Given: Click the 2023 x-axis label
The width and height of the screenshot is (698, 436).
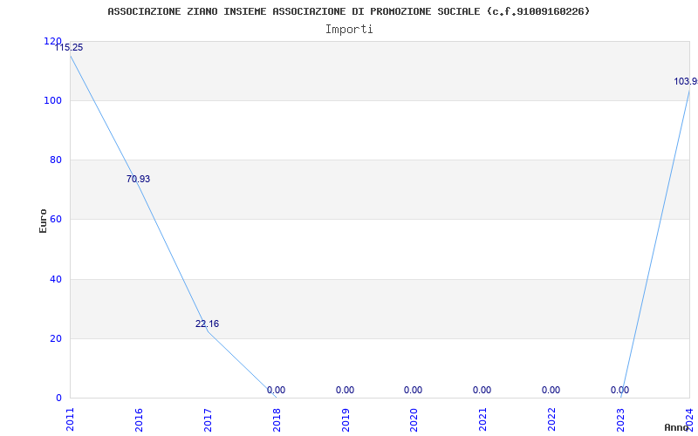Looking at the screenshot, I should click(620, 419).
